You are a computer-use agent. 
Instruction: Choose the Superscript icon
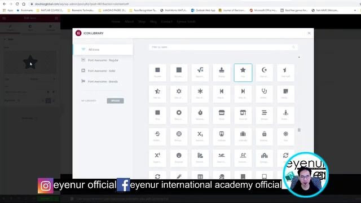point(157,158)
